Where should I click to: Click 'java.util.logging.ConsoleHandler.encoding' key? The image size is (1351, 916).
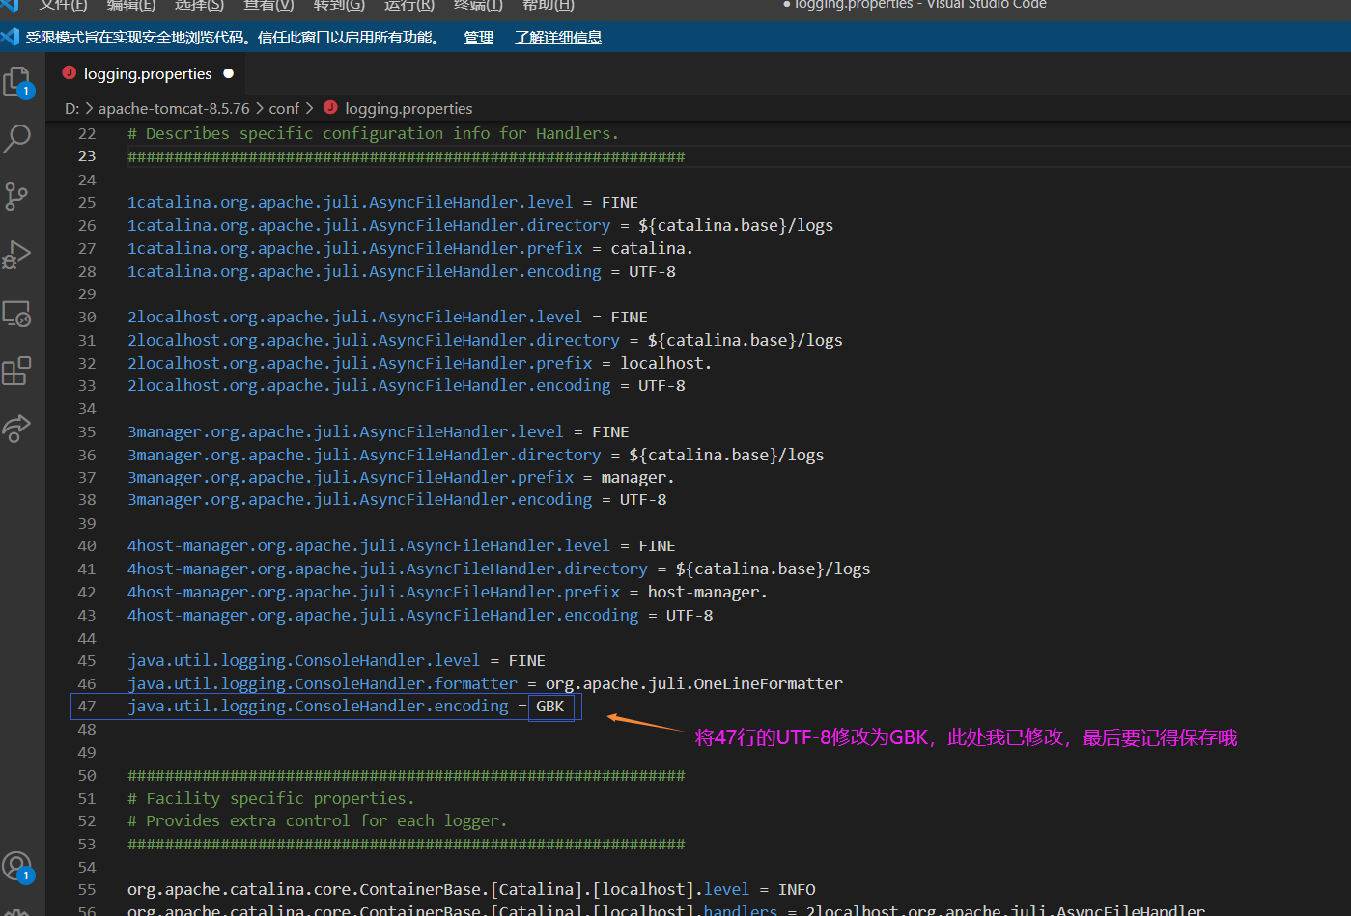(318, 707)
